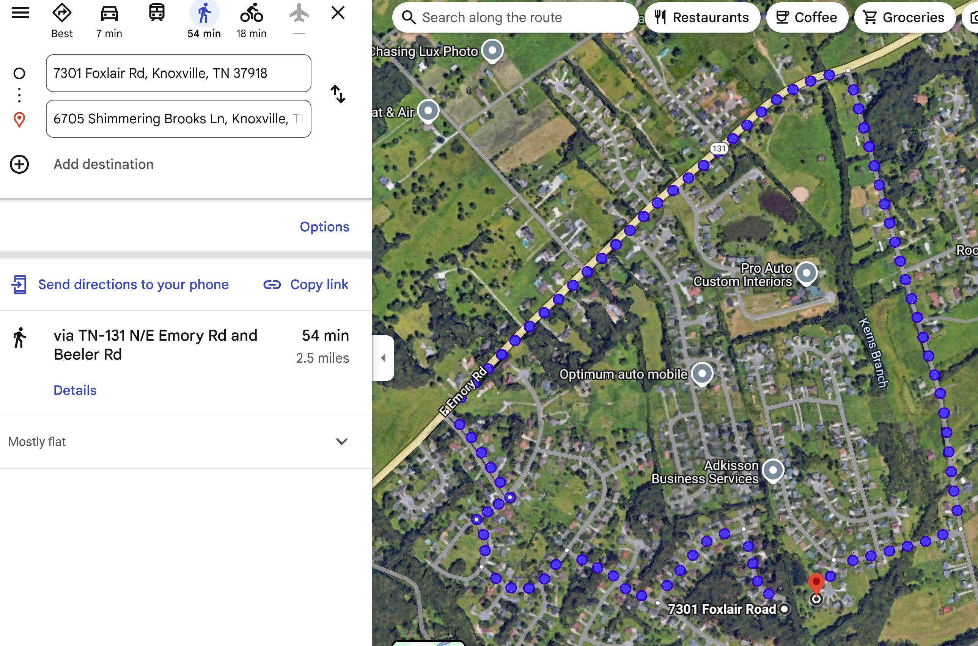Click Pro Auto Custom Interiors pin

[x=806, y=273]
